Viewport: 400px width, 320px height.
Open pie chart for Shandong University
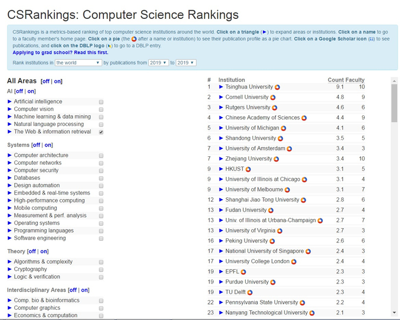coord(281,139)
